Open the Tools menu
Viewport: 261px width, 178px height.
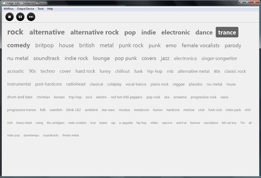41,9
